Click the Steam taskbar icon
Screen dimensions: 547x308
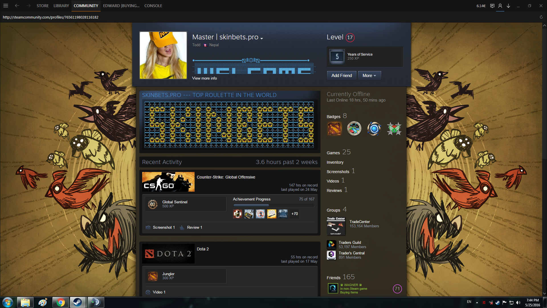click(x=77, y=302)
